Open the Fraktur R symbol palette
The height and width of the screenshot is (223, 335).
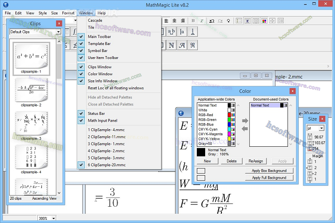pos(193,45)
